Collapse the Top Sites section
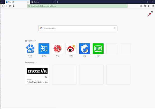155x109 pixels. pyautogui.click(x=35, y=41)
